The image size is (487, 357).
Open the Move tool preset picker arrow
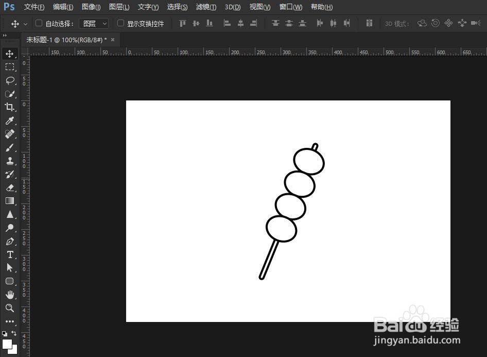click(25, 24)
